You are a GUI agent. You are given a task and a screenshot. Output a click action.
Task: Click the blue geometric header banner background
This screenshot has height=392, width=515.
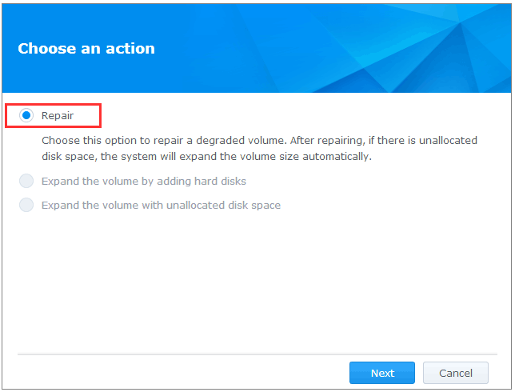(329, 48)
